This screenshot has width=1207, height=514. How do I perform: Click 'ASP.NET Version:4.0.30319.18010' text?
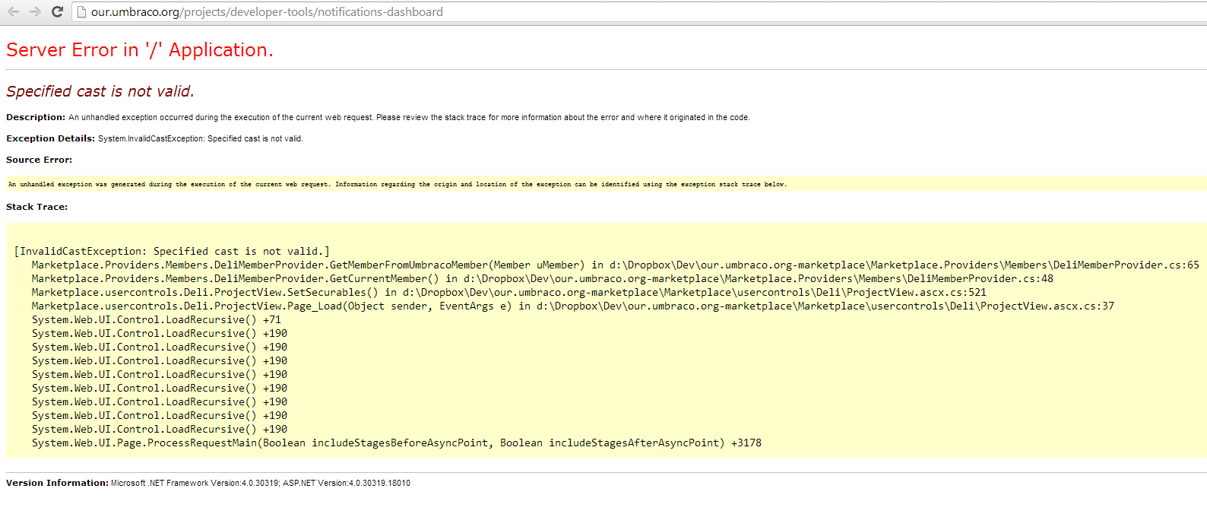tap(347, 483)
